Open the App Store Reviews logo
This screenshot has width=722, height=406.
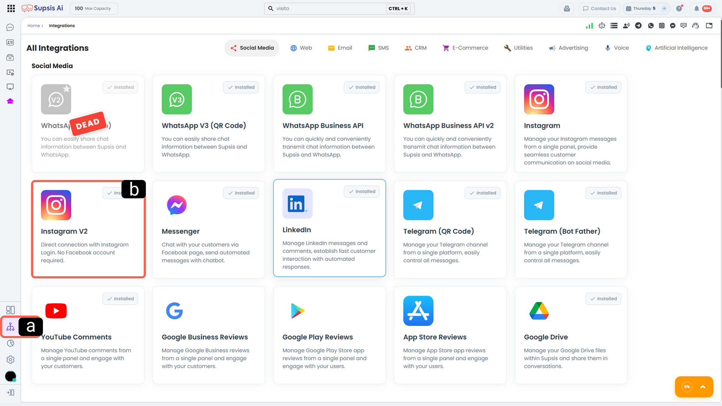point(418,311)
